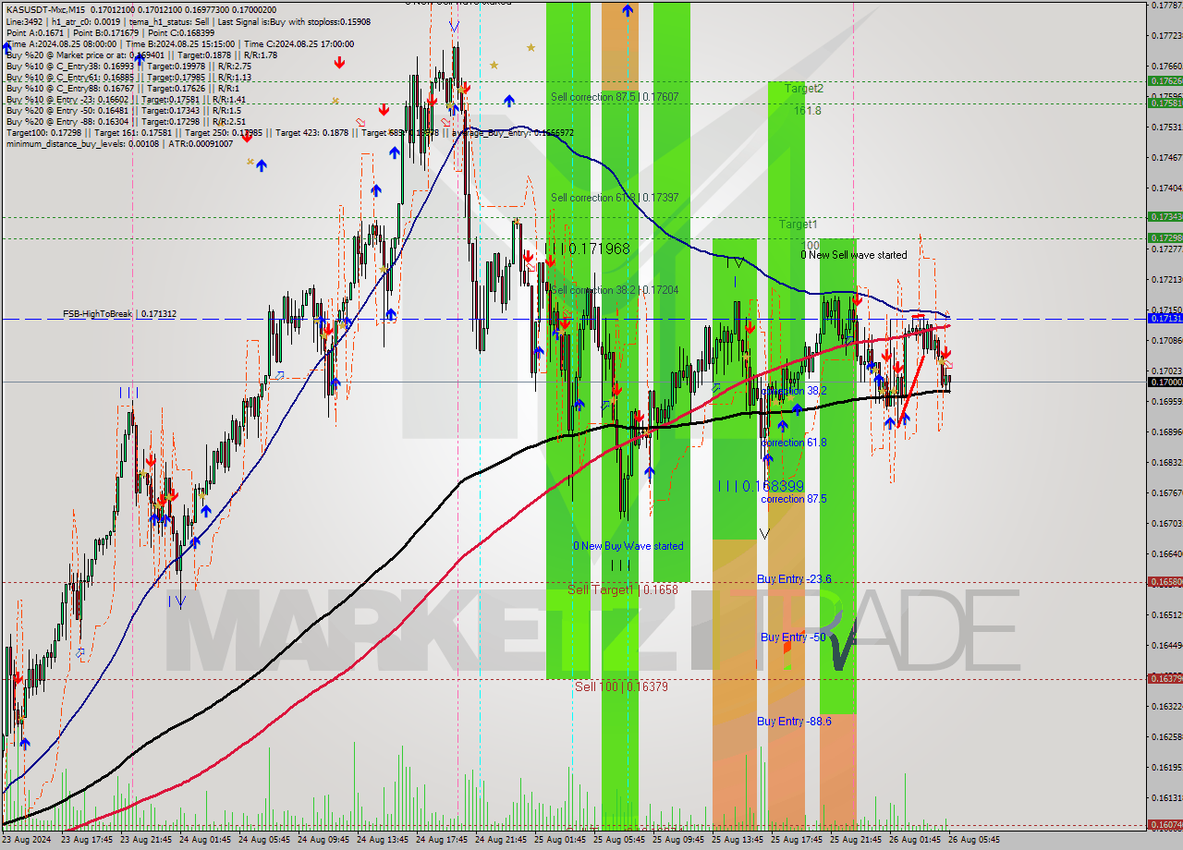Click the blue 'correction 87.5' label
The width and height of the screenshot is (1183, 850).
[794, 499]
